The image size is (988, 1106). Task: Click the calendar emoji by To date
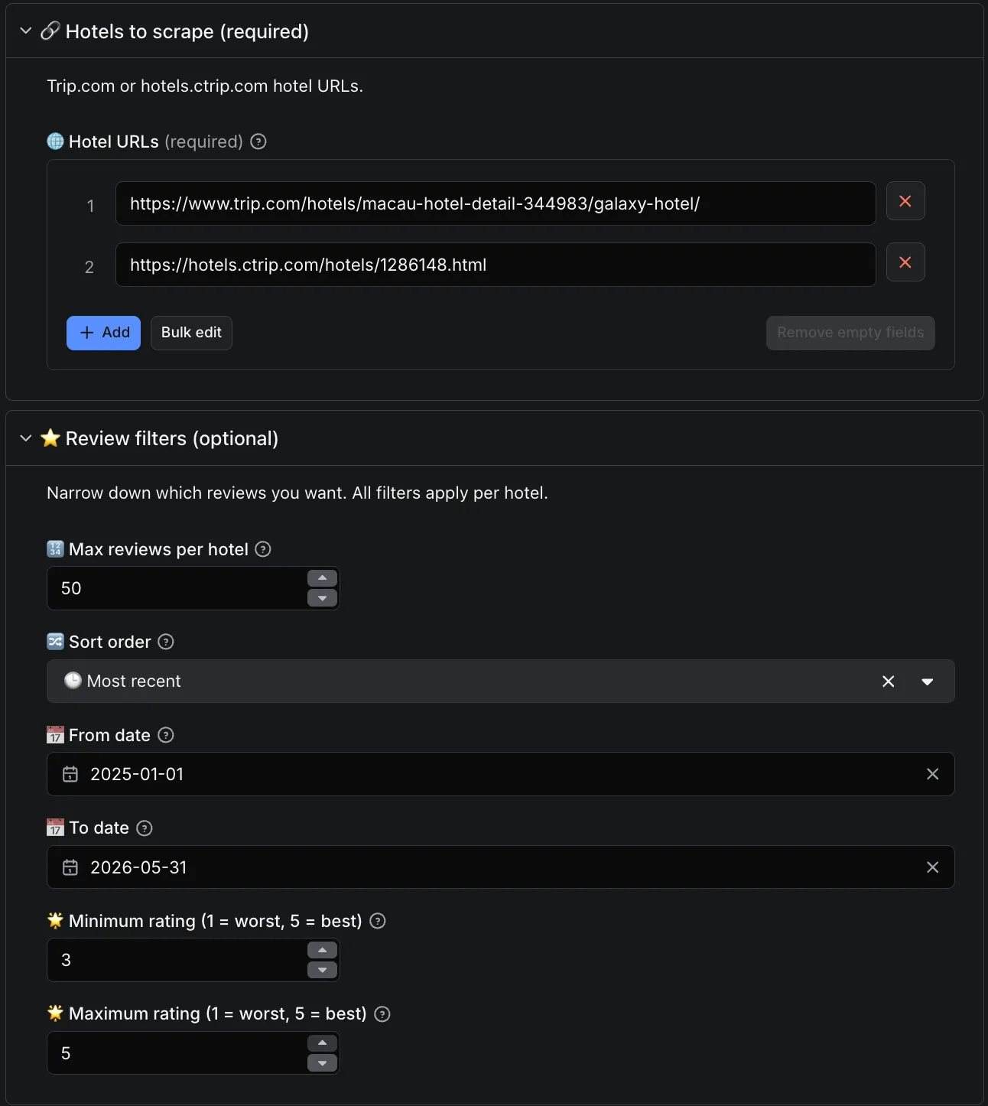55,828
